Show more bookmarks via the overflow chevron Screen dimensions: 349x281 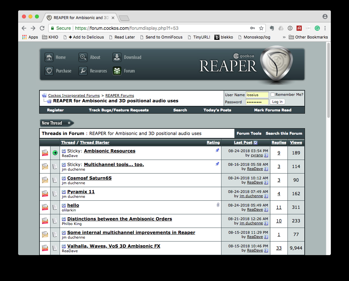[x=284, y=37]
